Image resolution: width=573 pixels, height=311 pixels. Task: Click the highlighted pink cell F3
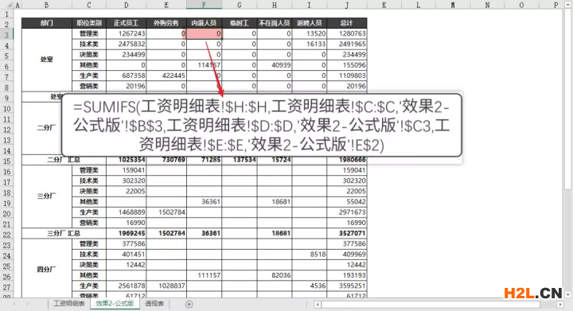(x=204, y=33)
